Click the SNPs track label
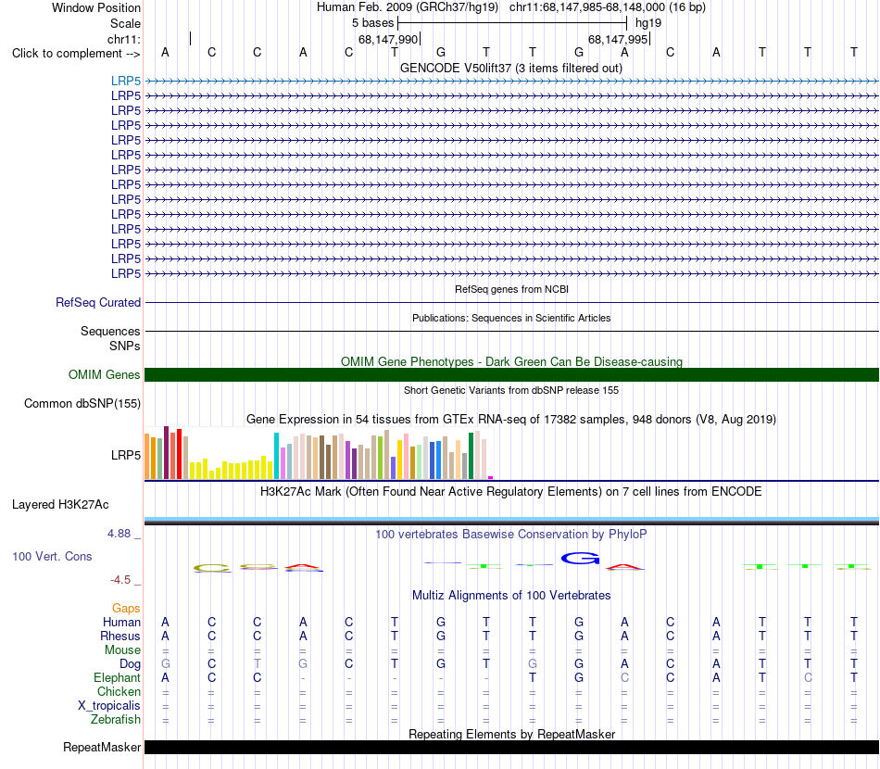Image resolution: width=880 pixels, height=769 pixels. coord(125,347)
